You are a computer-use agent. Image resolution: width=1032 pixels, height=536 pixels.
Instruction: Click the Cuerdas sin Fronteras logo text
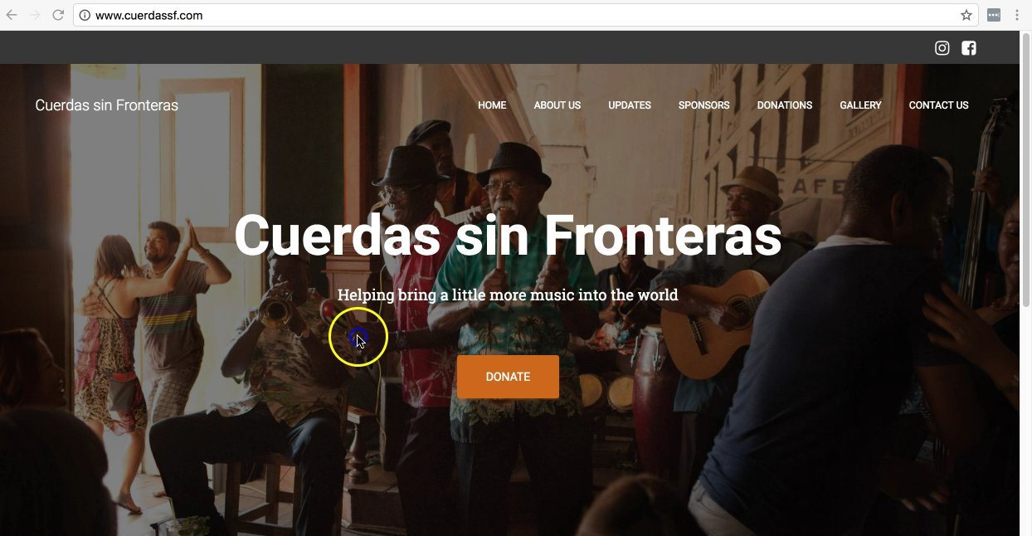click(107, 105)
